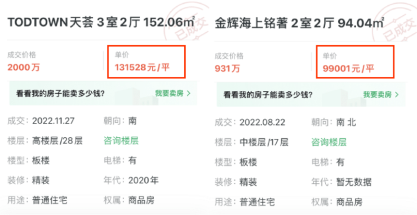Screen dimensions: 417x215
Task: Click 咨询楼层 in TODTOWN天荟 listing
Action: pos(121,141)
